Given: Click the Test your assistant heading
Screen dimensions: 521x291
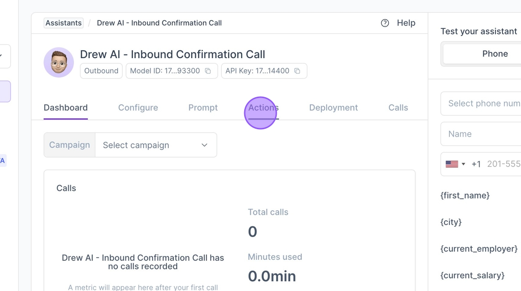Looking at the screenshot, I should click(x=479, y=31).
